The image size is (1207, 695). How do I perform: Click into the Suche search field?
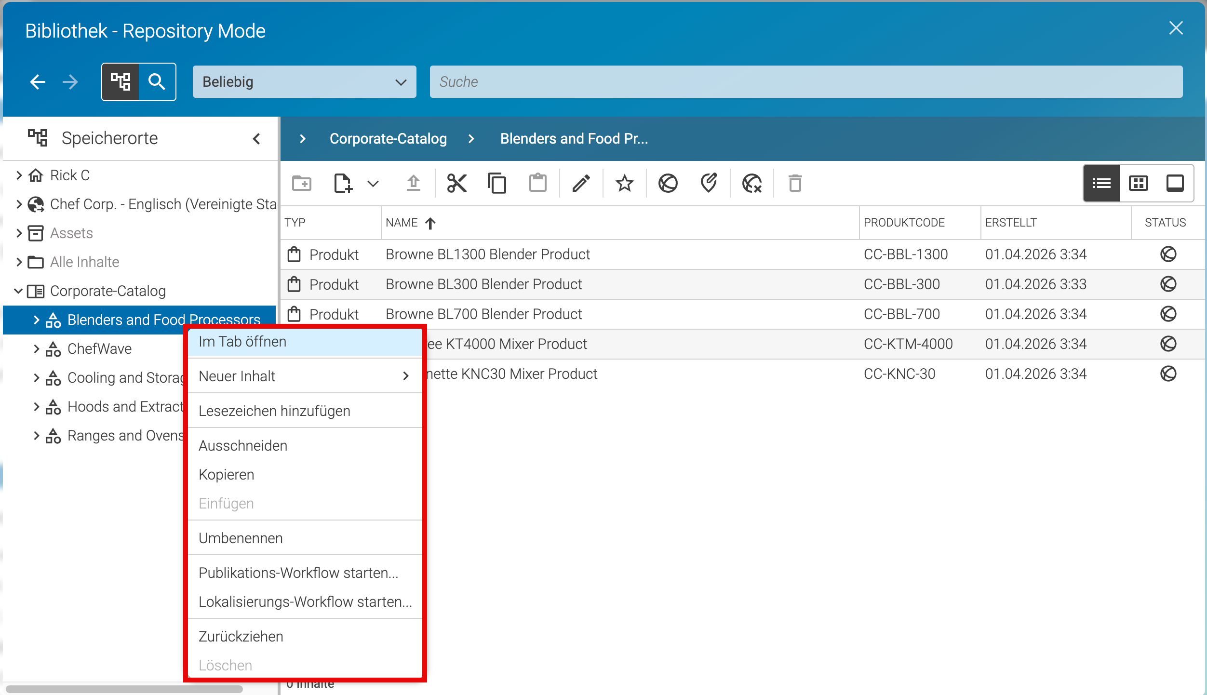pos(806,82)
